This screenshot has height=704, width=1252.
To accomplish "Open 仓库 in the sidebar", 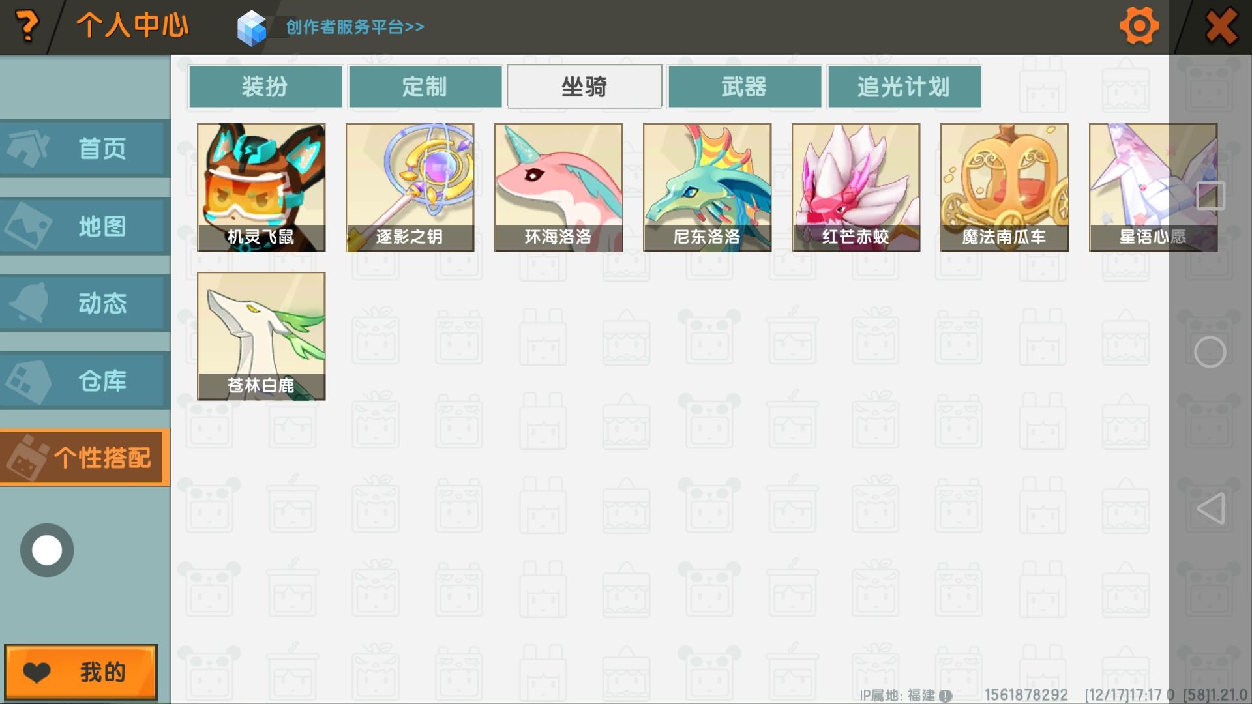I will pyautogui.click(x=85, y=381).
